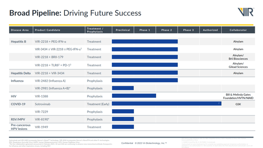
Task: Click 'Alnylam' collaborator in VIR-2218 + PEG-IFN-α row
Action: pos(238,42)
